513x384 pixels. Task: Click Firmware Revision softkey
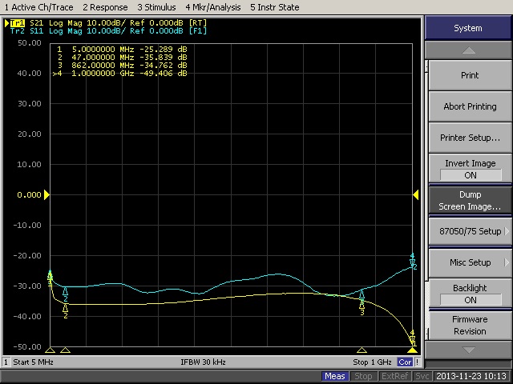470,326
